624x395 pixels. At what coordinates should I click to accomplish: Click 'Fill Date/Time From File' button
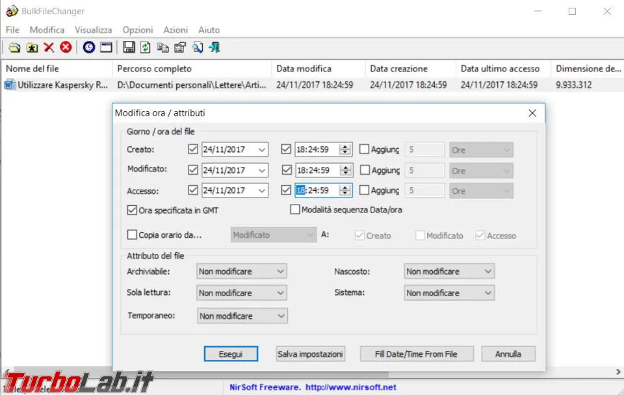pyautogui.click(x=417, y=353)
